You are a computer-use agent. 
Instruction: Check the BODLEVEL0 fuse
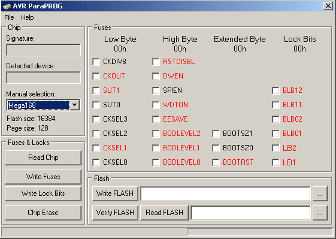pos(156,162)
